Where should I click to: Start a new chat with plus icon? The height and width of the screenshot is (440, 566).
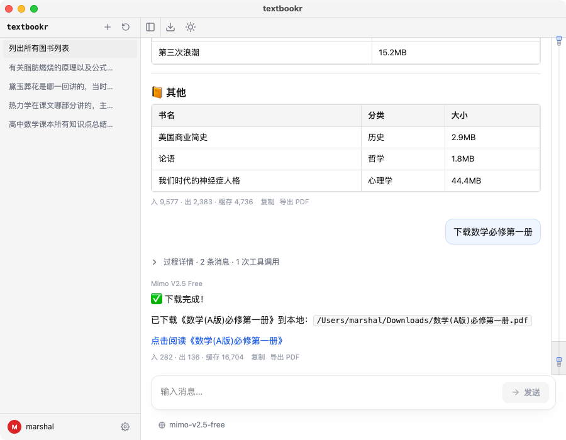point(107,27)
